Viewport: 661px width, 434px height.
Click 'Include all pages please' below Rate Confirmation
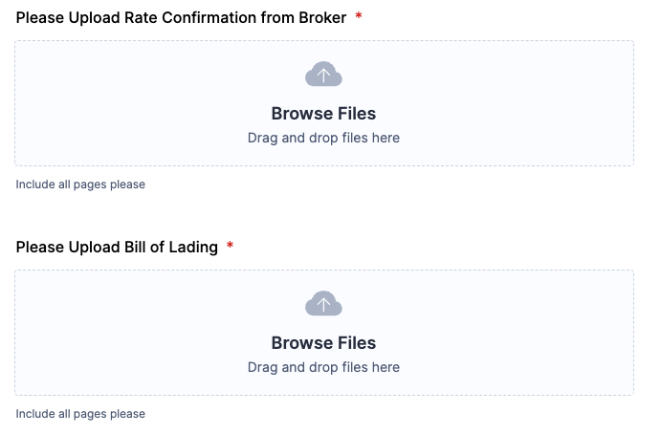click(x=80, y=184)
